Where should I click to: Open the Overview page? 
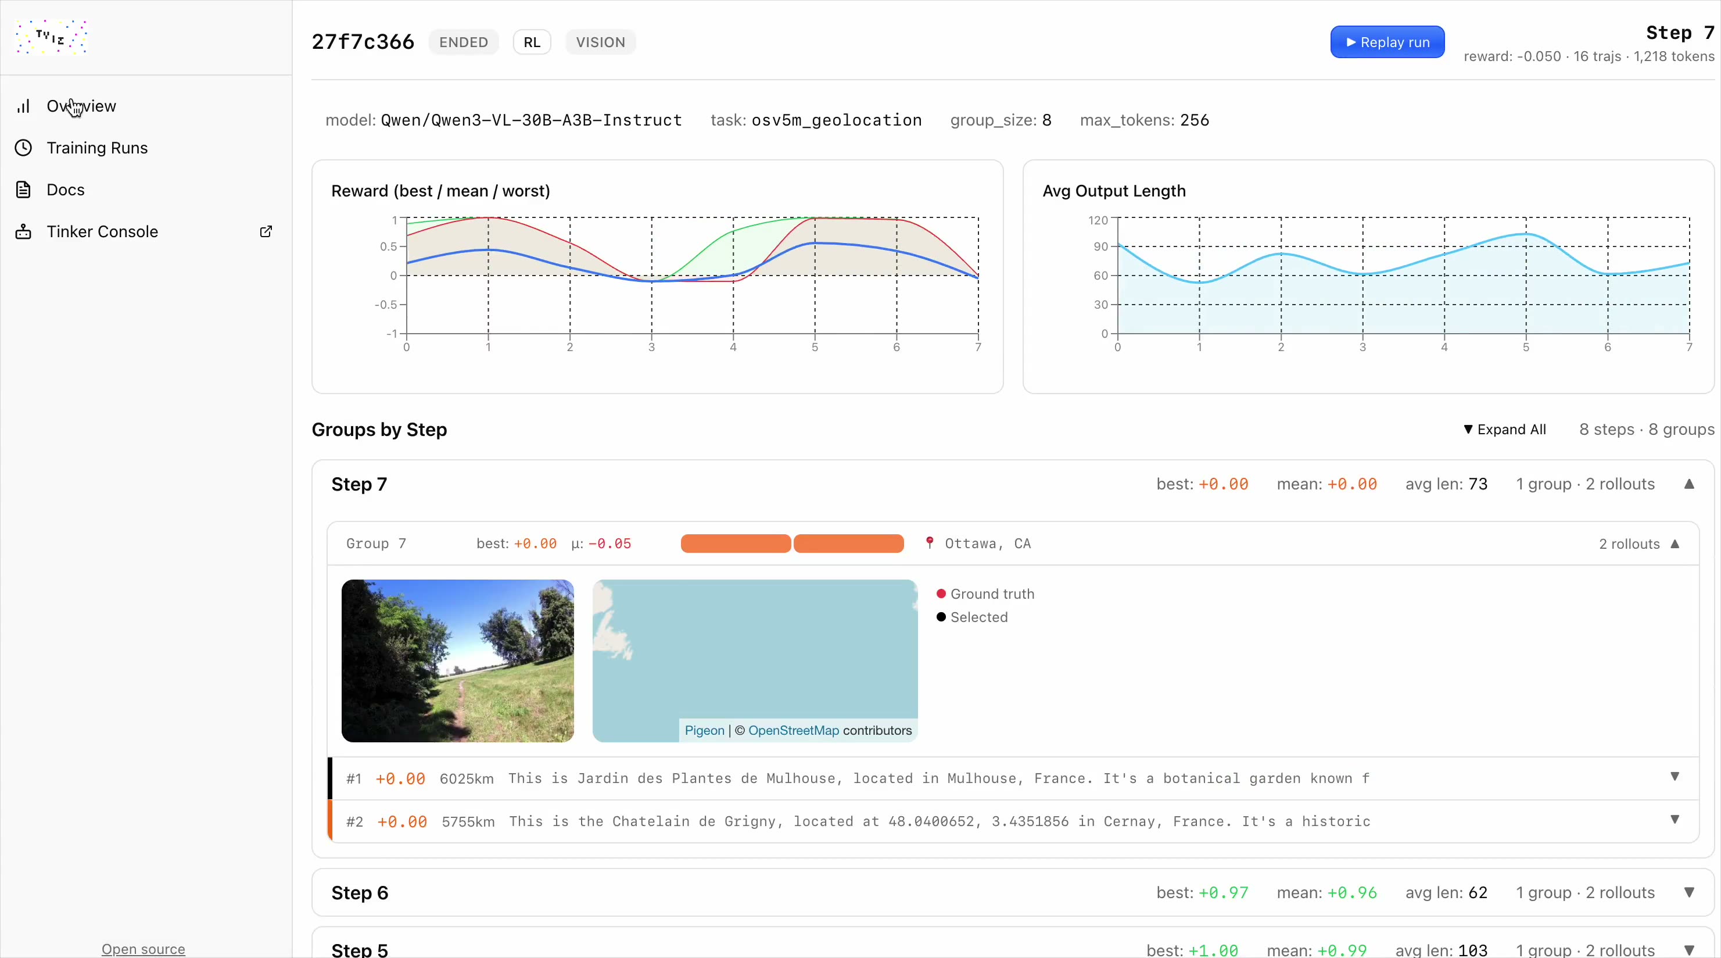point(81,106)
